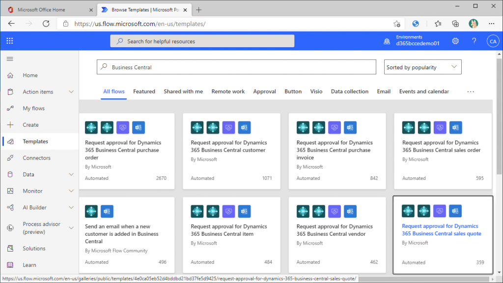Screen dimensions: 503x283
Task: Collapse the left navigation hamburger menu
Action: coord(10,59)
